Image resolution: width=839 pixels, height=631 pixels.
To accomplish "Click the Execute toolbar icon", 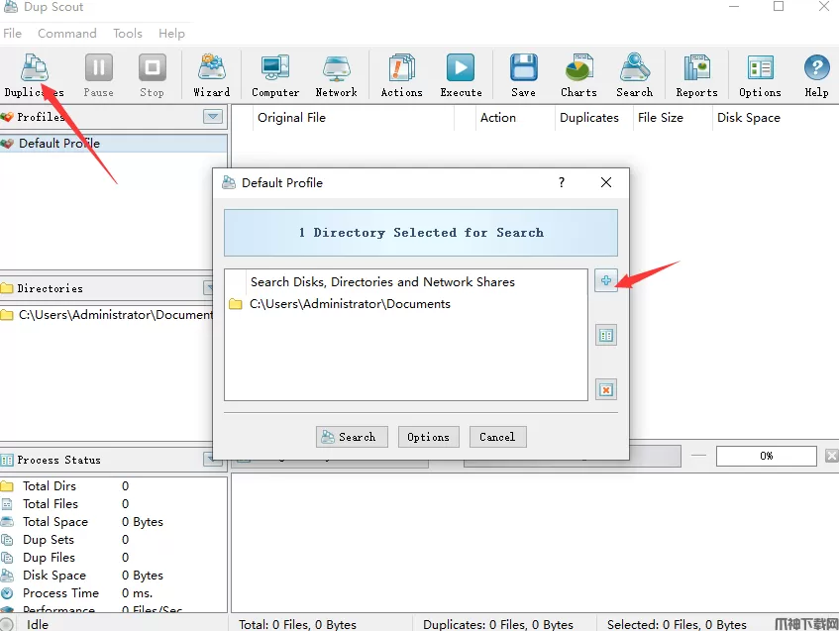I will tap(461, 75).
